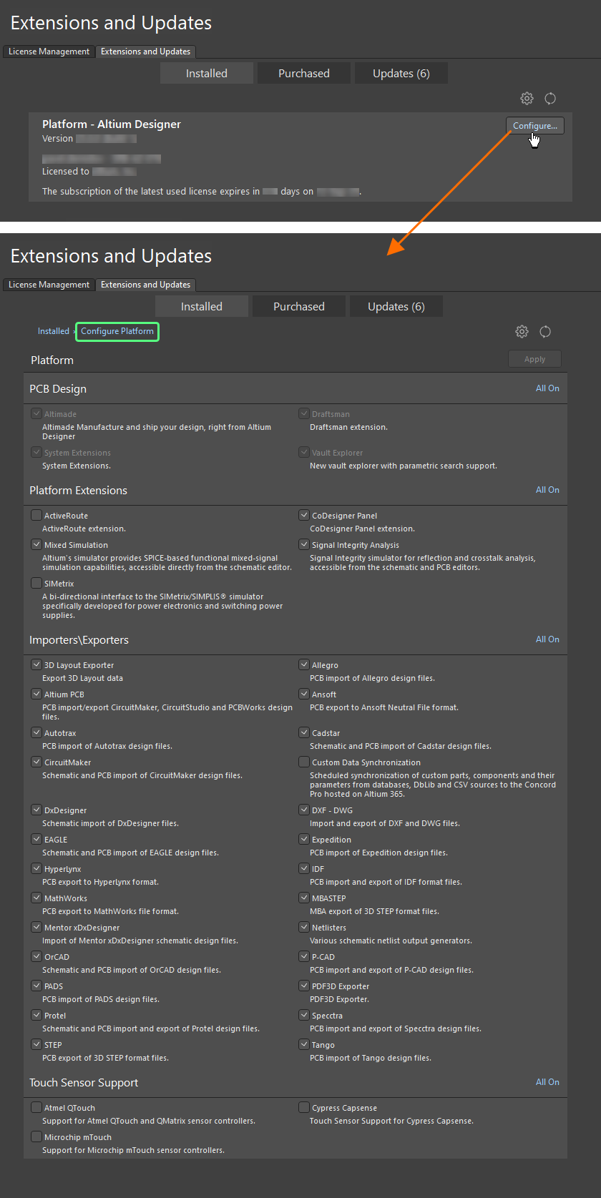Click All On for Importers\Exporters

click(547, 639)
